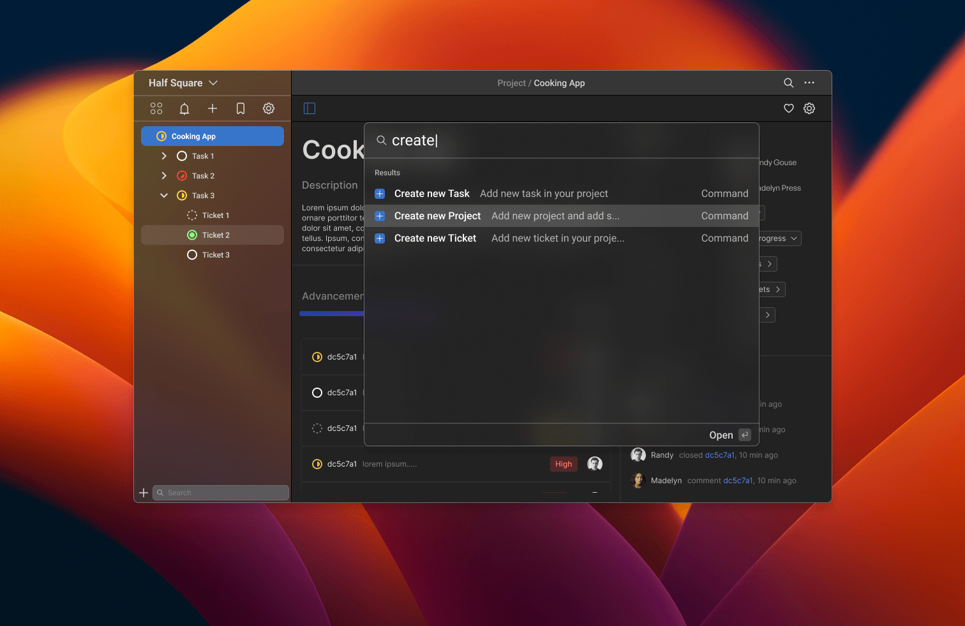
Task: Click plus icon beside Create new Ticket
Action: [x=380, y=238]
